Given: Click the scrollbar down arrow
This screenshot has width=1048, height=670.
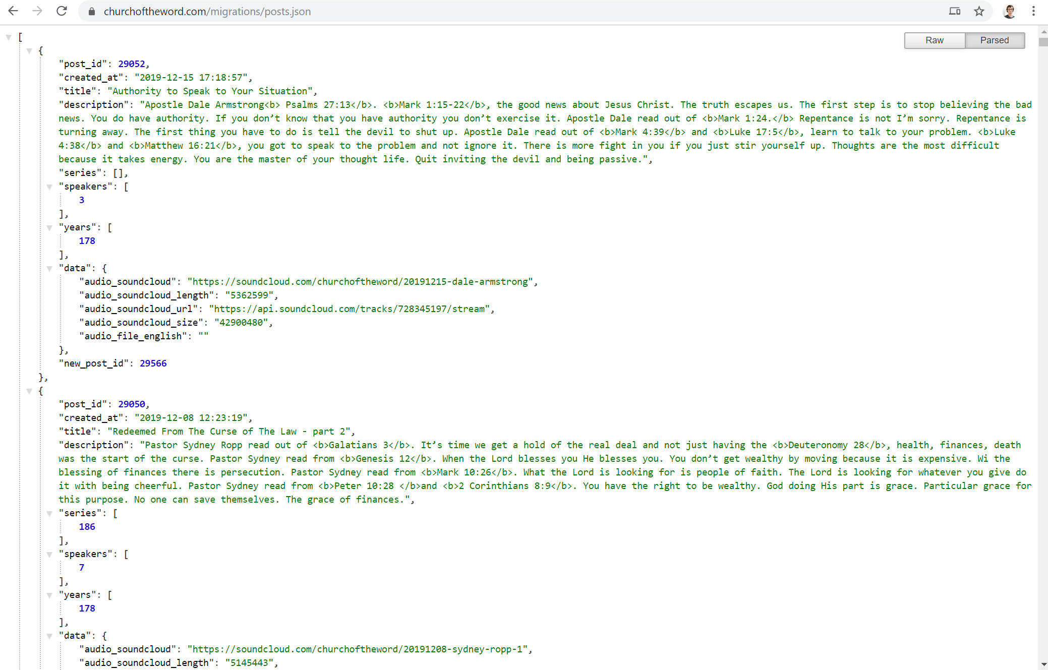Looking at the screenshot, I should pos(1043,664).
